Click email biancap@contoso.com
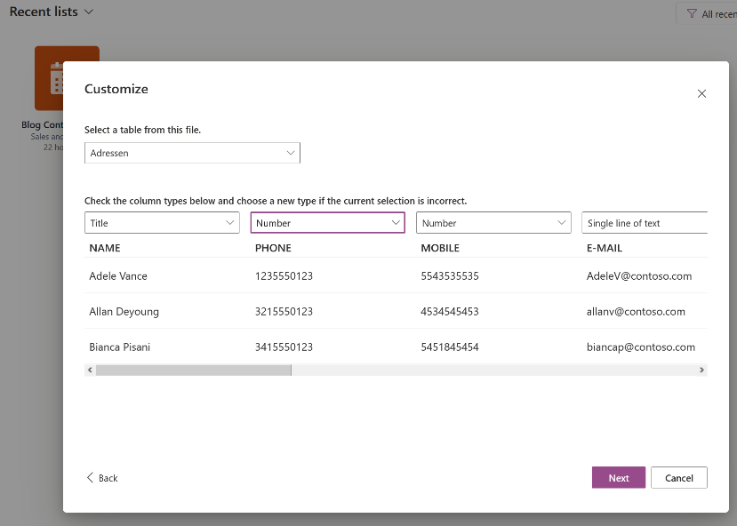Image resolution: width=737 pixels, height=526 pixels. point(641,347)
